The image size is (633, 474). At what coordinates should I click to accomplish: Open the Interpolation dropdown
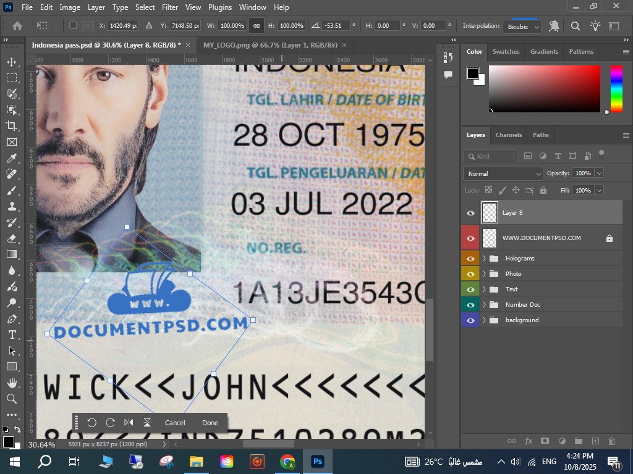click(x=522, y=27)
